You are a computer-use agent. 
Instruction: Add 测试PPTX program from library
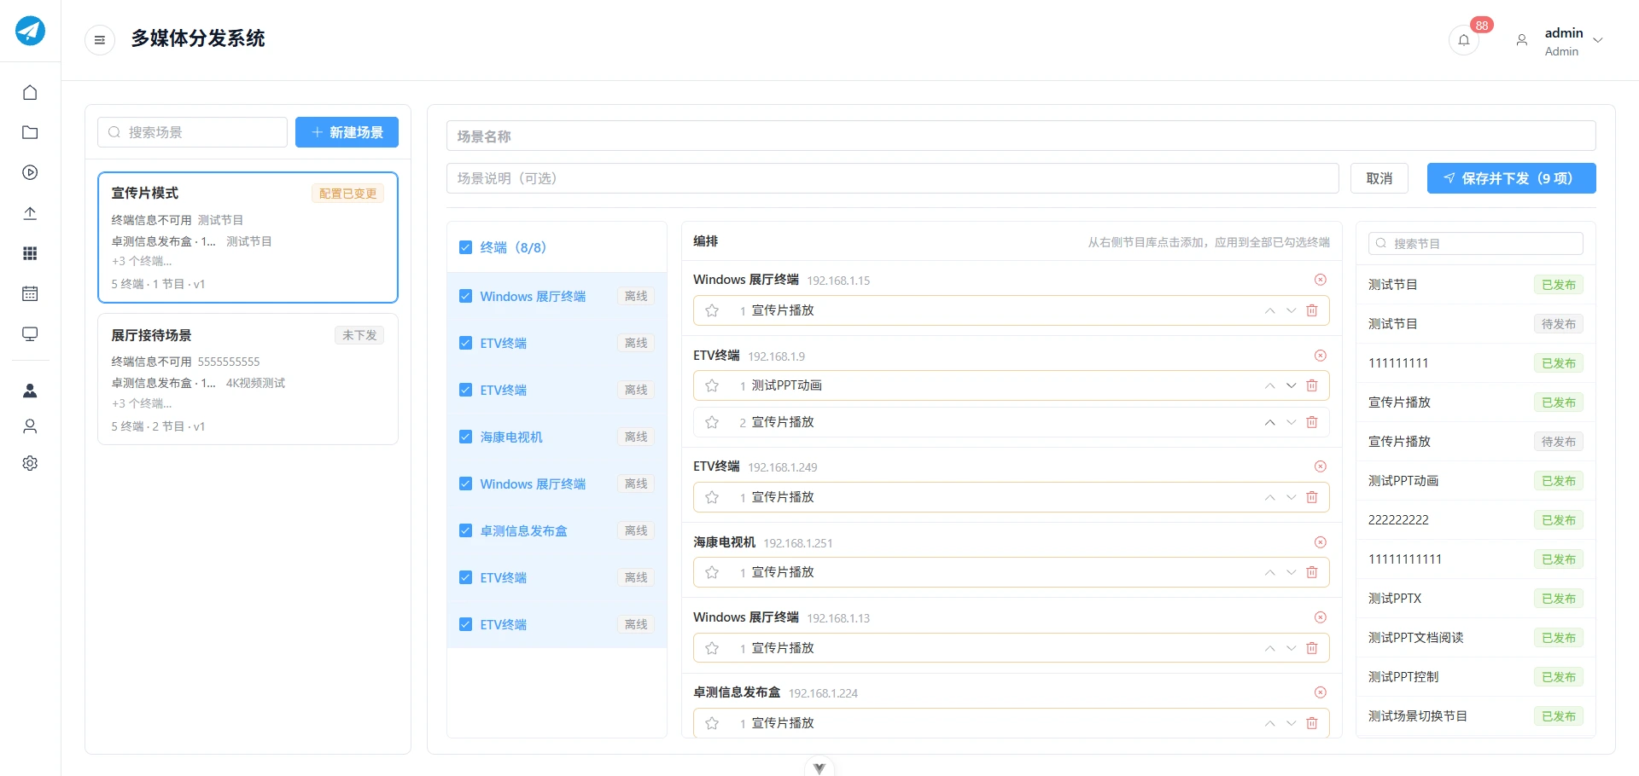pyautogui.click(x=1475, y=599)
